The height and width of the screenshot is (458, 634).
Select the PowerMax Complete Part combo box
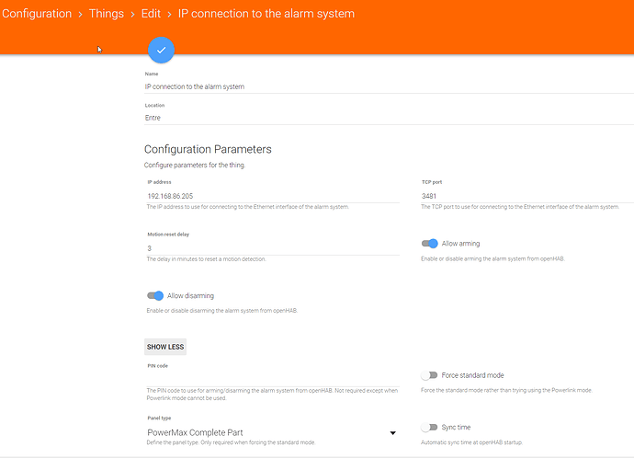(x=266, y=432)
